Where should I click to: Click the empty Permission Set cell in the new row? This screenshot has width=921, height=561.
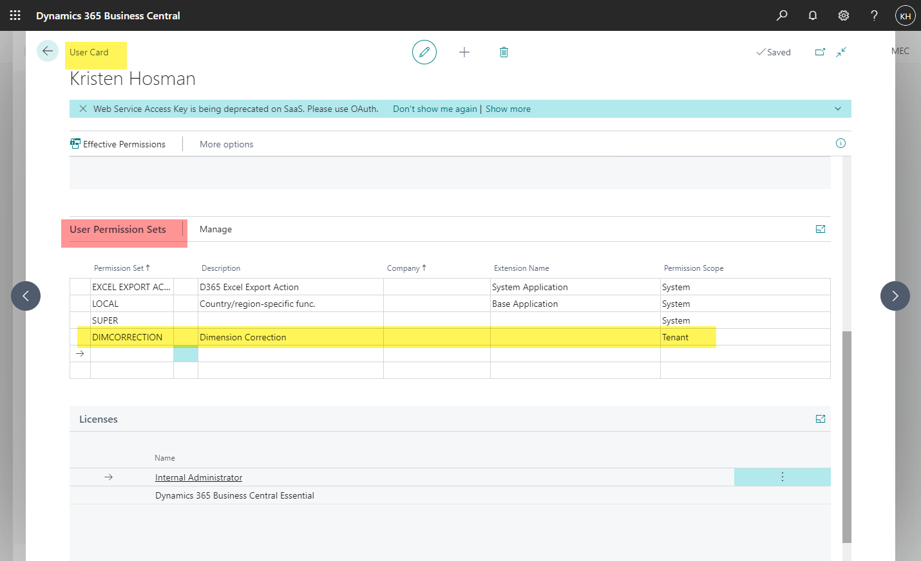(132, 354)
